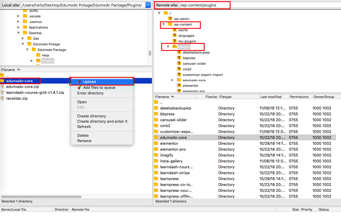The width and height of the screenshot is (341, 218).
Task: Click the imagify folder icon in remote list
Action: [156, 155]
